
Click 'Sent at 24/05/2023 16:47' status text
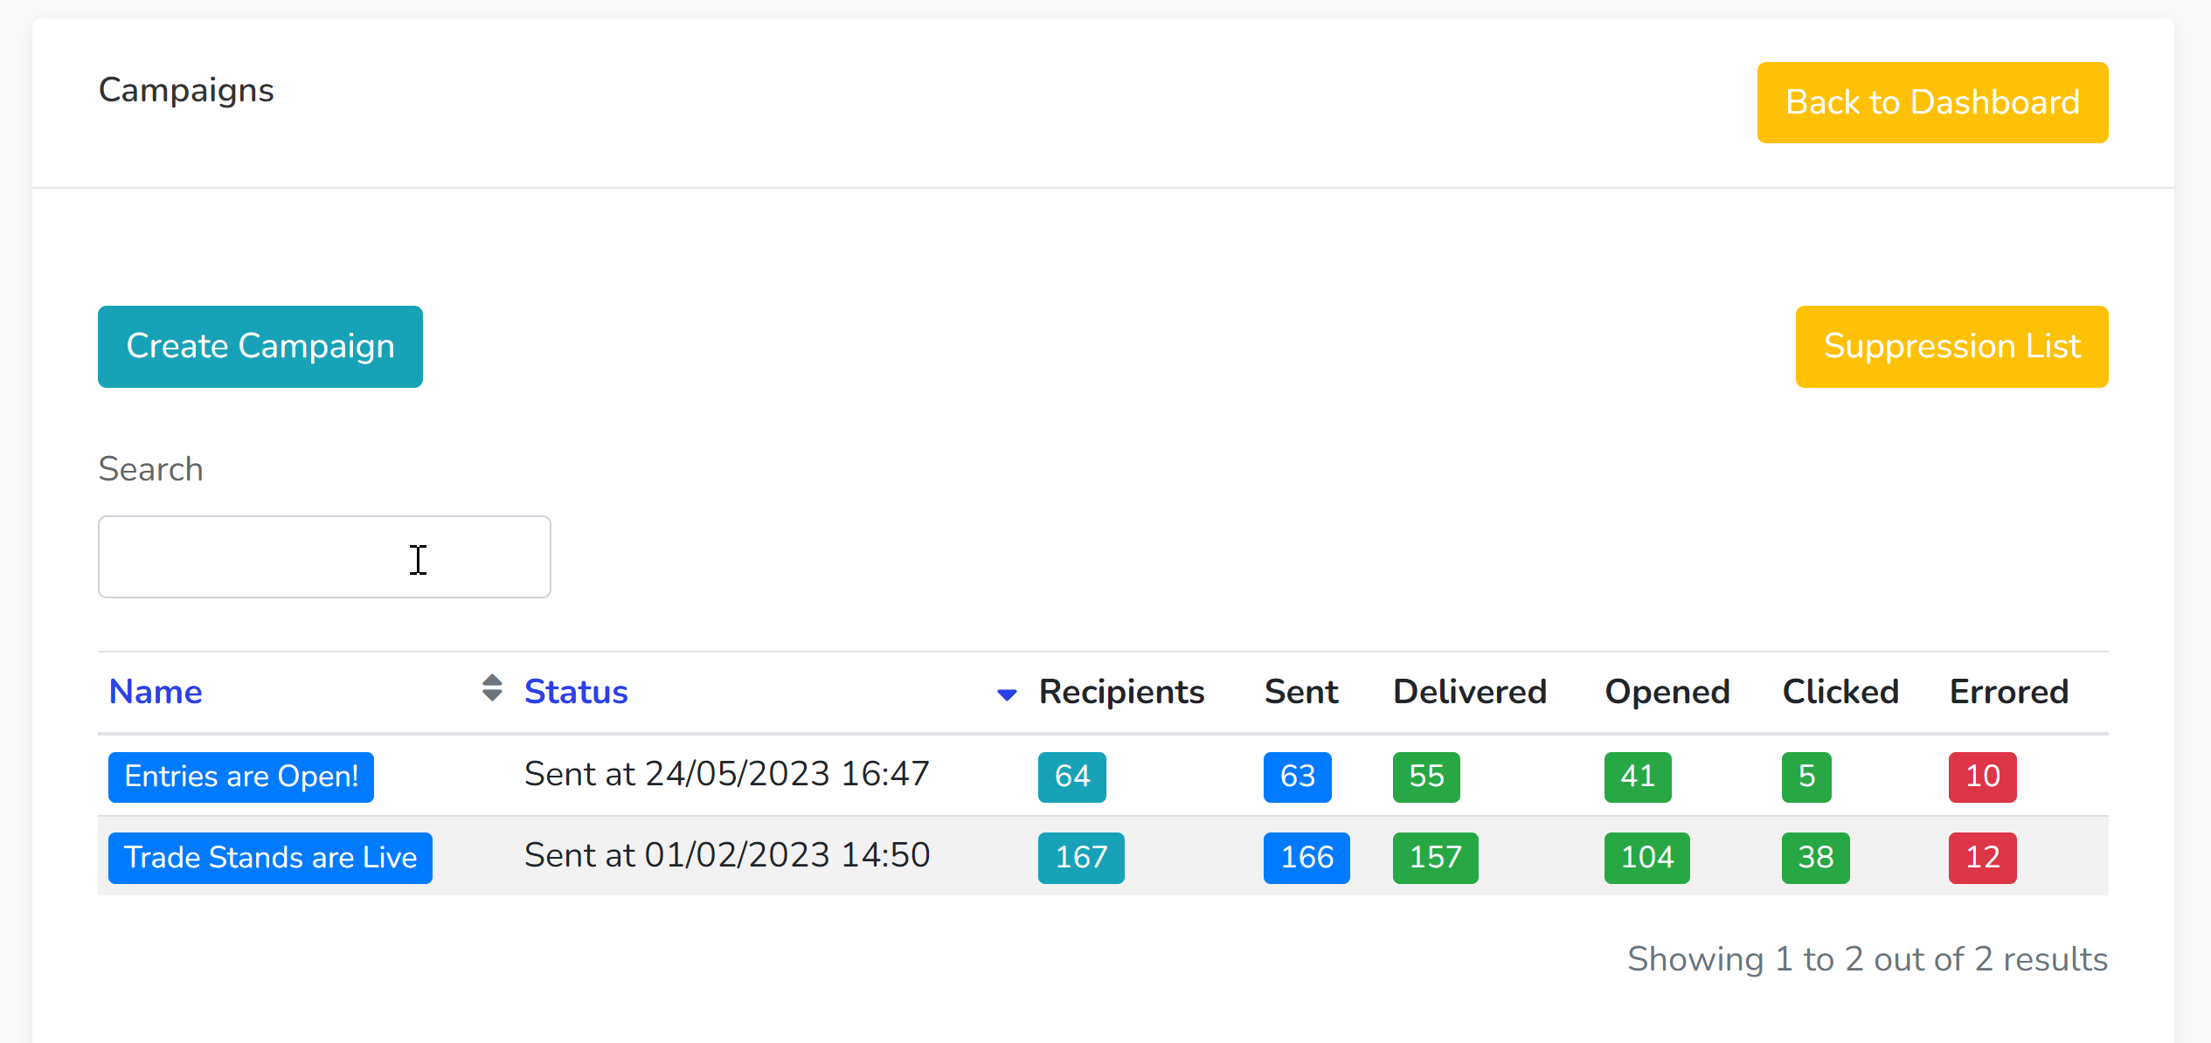point(726,774)
